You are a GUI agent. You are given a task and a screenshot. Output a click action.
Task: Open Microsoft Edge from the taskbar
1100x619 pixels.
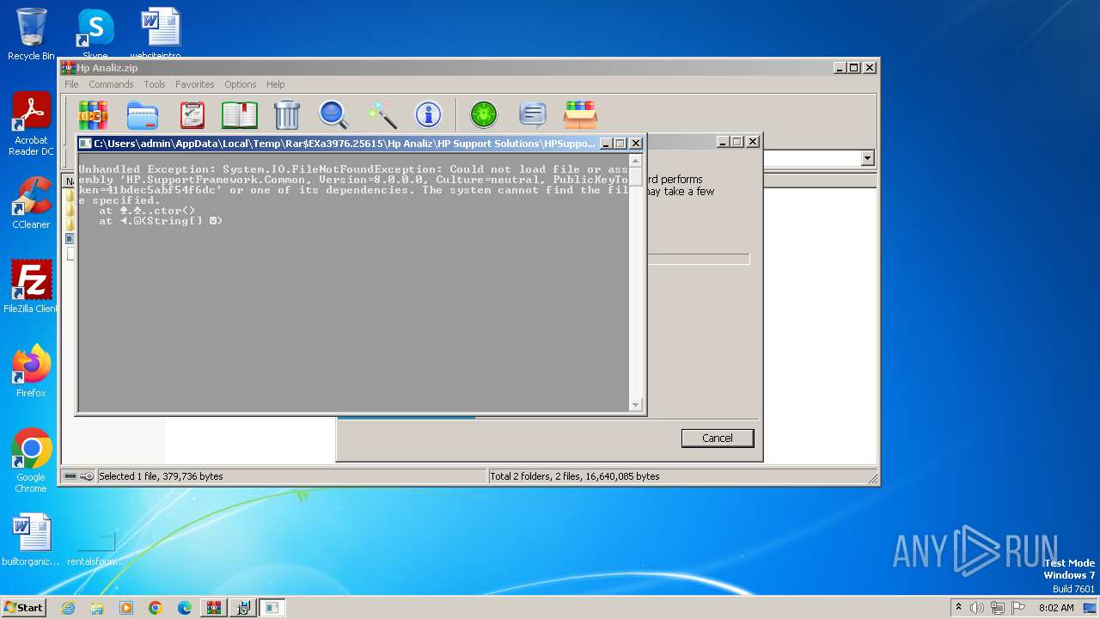pos(185,608)
